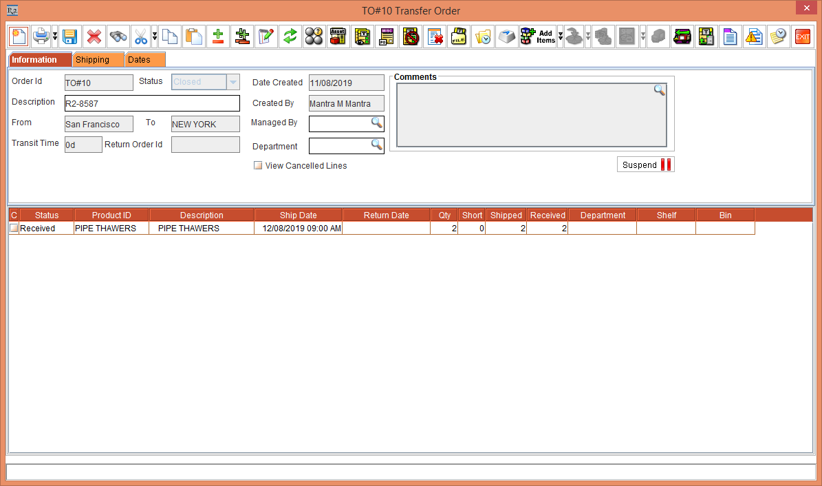822x486 pixels.
Task: Expand the print options dropdown arrow
Action: click(54, 36)
